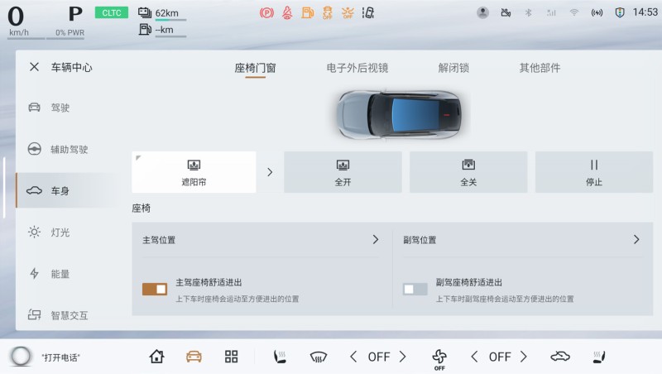This screenshot has width=662, height=374.
Task: Tap the P gear indicator
Action: [75, 14]
